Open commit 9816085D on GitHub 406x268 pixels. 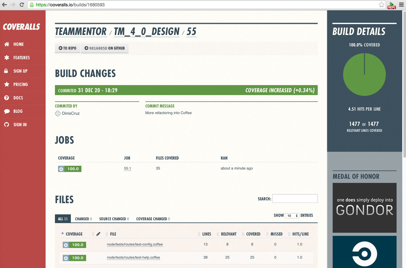[104, 48]
